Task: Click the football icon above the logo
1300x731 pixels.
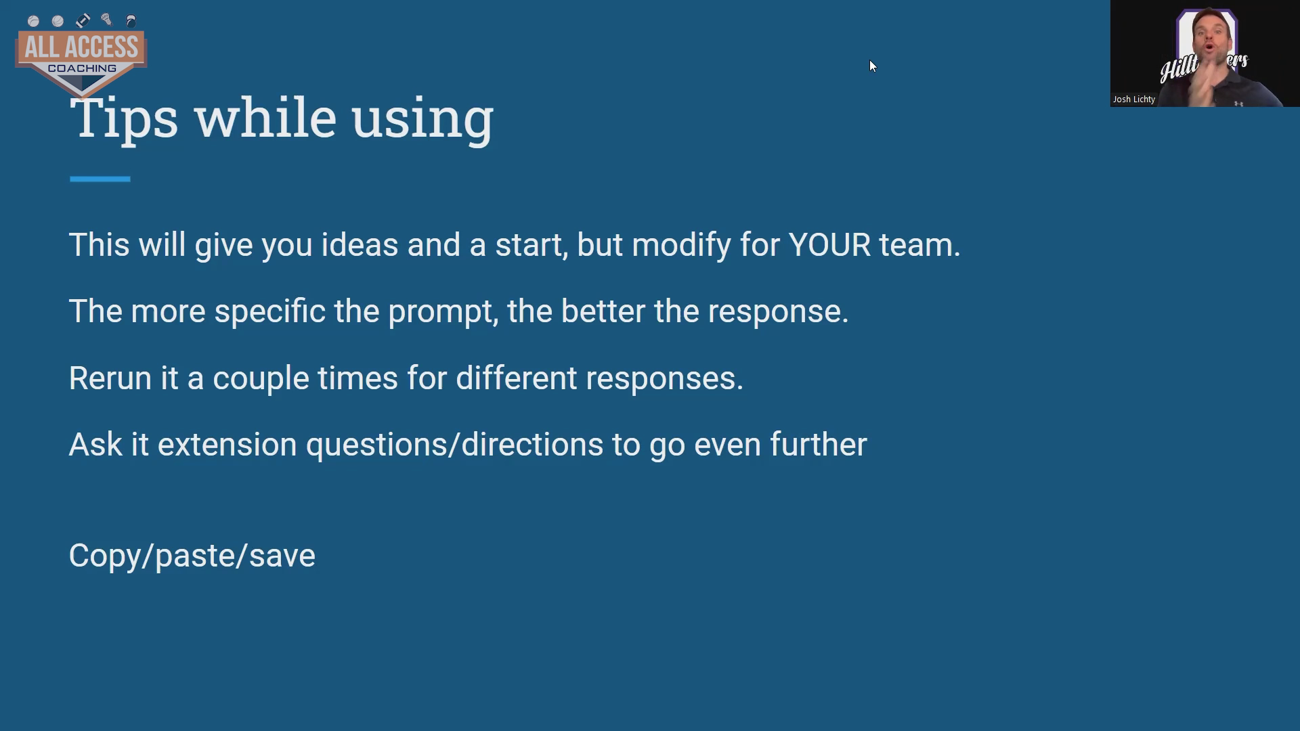Action: pyautogui.click(x=83, y=21)
